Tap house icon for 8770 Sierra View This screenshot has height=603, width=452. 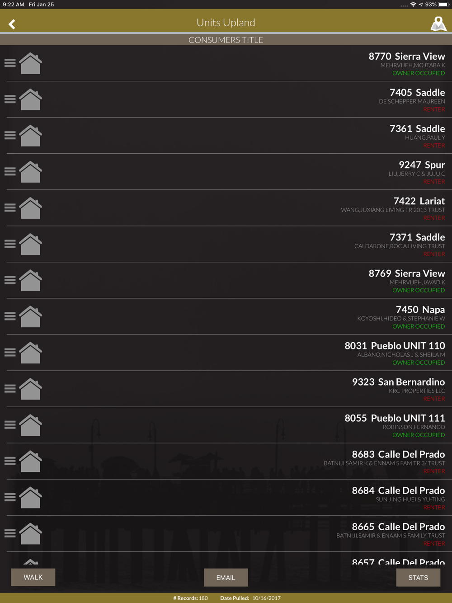pyautogui.click(x=31, y=63)
